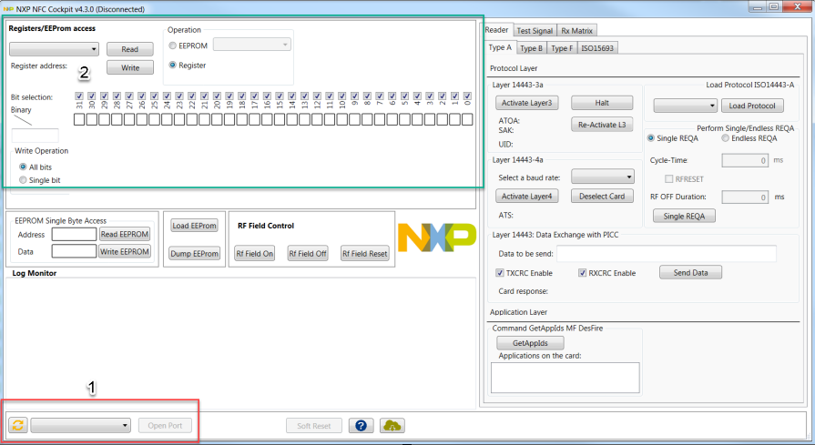Viewport: 815px width, 445px height.
Task: Click the GetAppIds button
Action: tap(530, 343)
